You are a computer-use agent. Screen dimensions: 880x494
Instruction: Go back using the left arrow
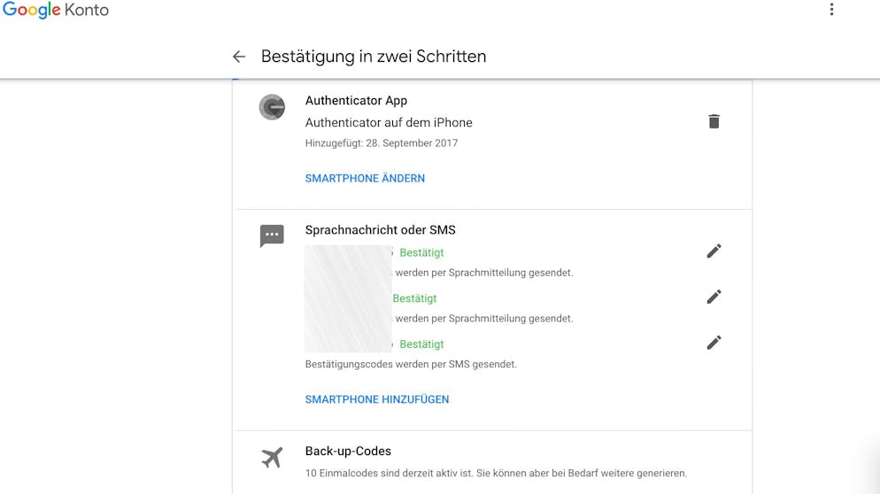pos(239,56)
